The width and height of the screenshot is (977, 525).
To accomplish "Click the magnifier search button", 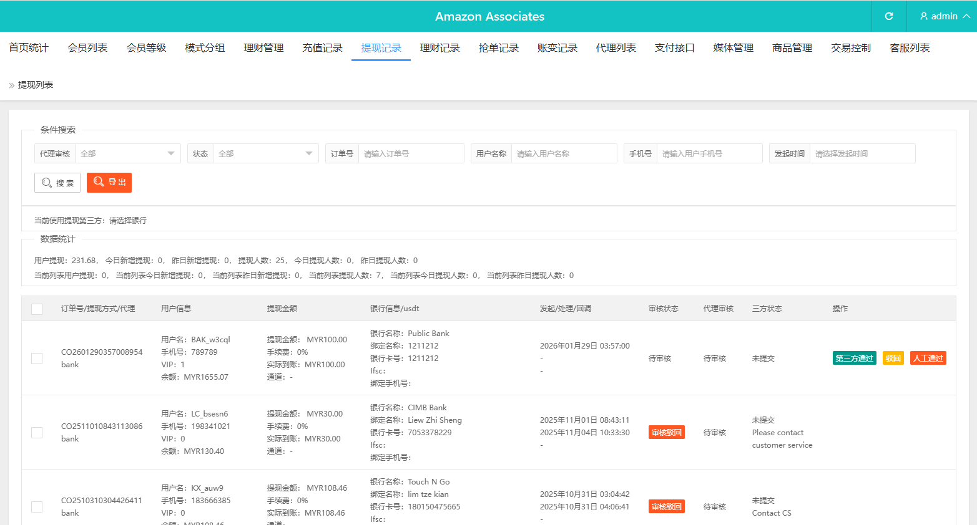I will point(57,183).
